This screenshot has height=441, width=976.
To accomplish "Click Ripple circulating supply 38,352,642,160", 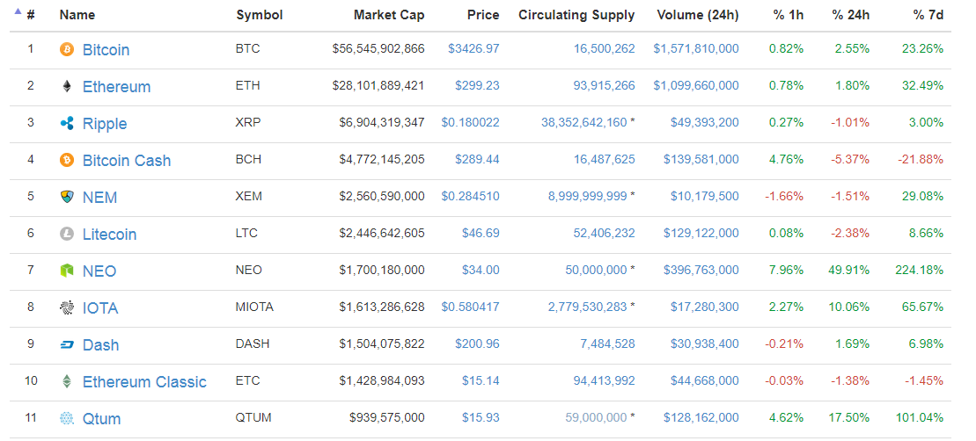I will (x=583, y=123).
